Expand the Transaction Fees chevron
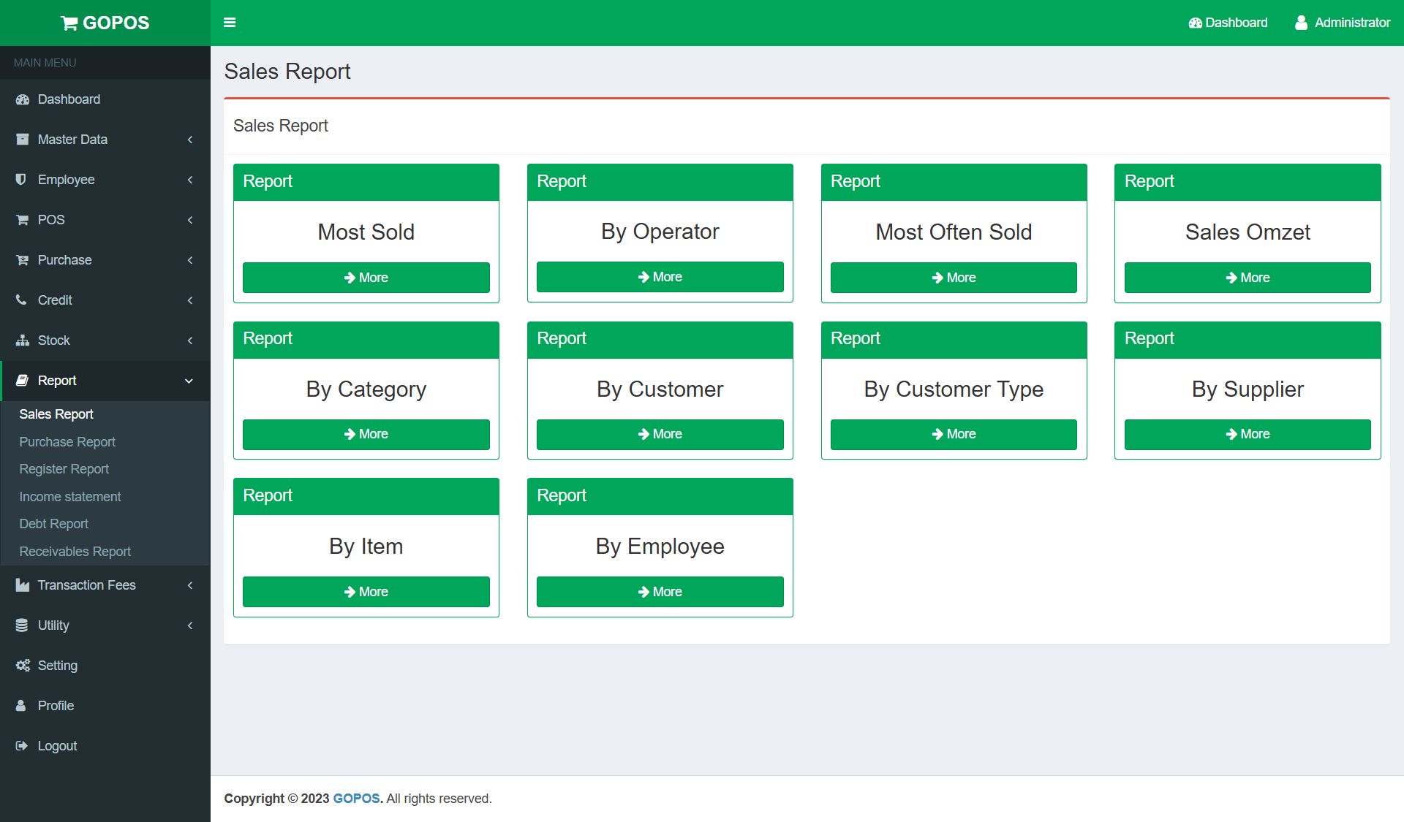 tap(190, 585)
